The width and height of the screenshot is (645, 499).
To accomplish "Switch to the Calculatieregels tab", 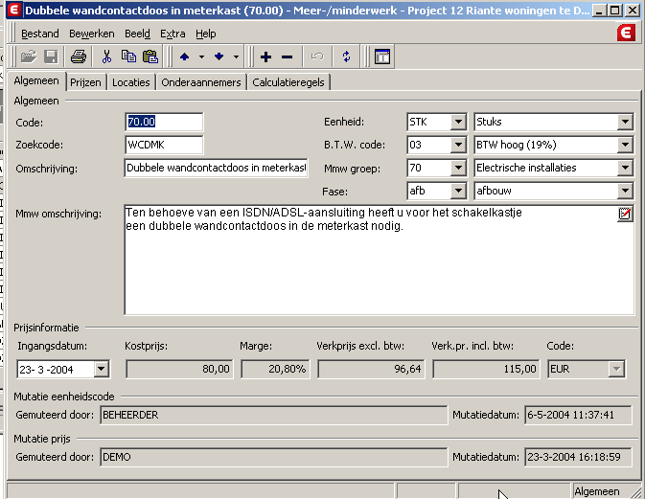I will coord(288,82).
